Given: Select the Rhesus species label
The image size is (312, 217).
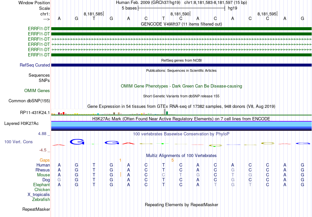Looking at the screenshot, I should point(43,170).
